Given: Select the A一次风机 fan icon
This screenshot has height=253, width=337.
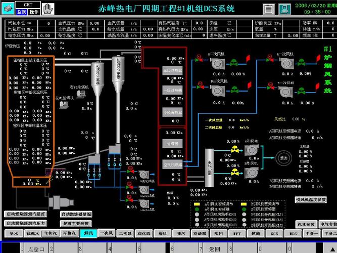Looking at the screenshot, I should [286, 63].
